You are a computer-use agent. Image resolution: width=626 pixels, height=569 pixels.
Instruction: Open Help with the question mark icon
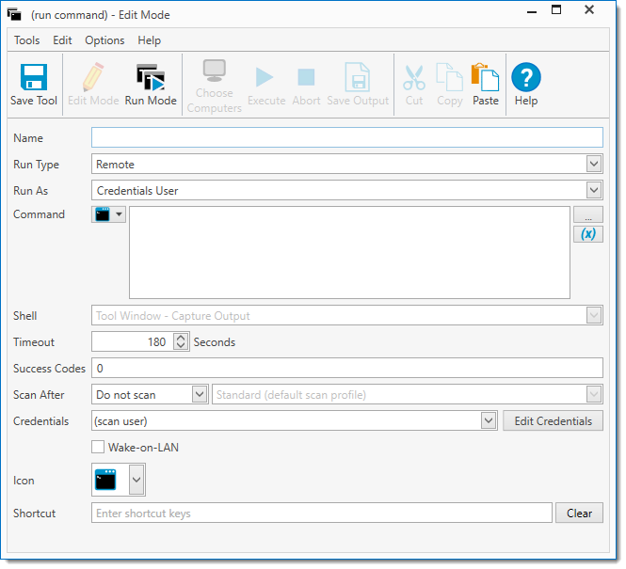526,78
